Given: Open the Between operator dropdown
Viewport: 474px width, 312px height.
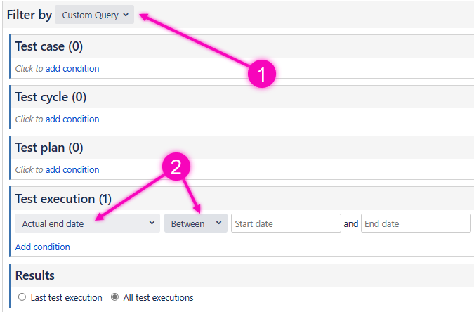Looking at the screenshot, I should [195, 223].
